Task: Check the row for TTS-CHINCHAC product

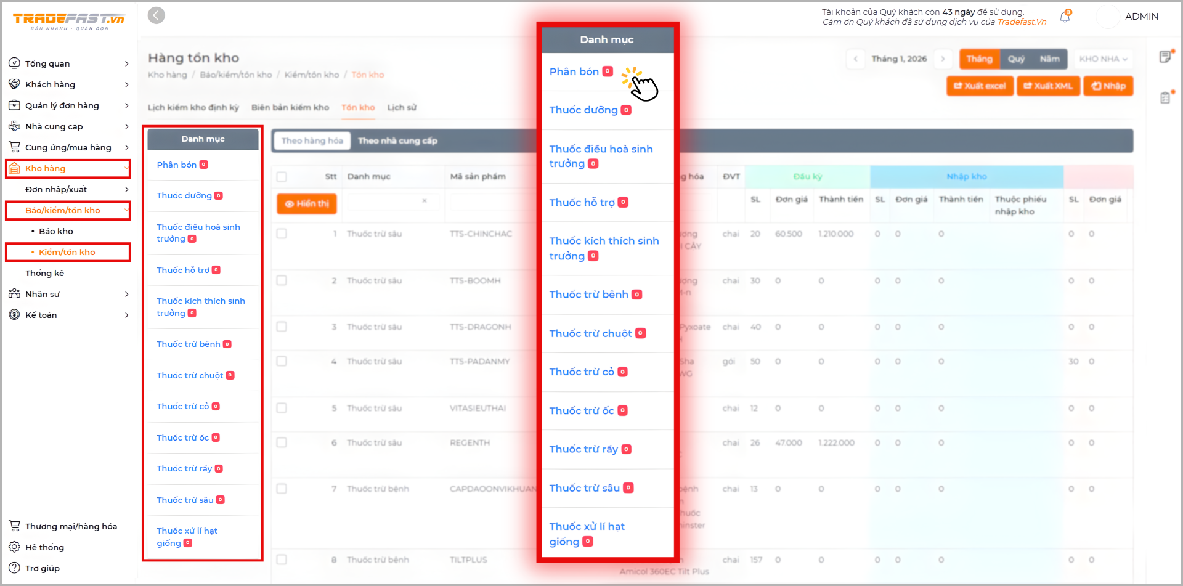Action: [282, 234]
